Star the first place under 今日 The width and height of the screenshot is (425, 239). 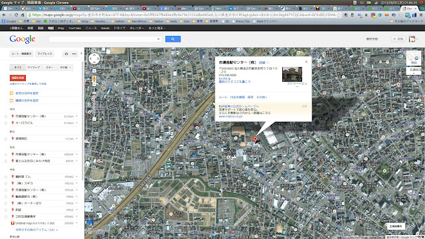point(6,116)
